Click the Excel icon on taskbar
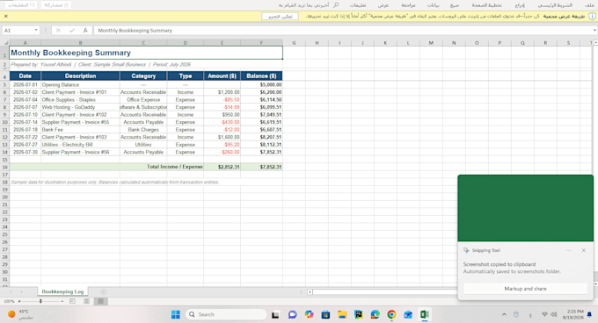The image size is (598, 323). pos(425,314)
